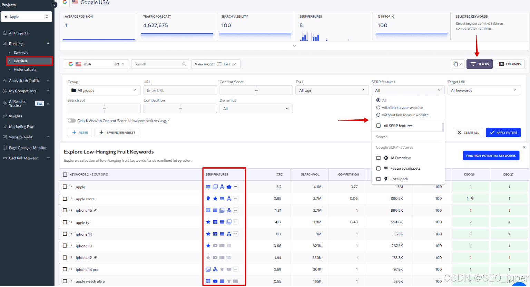Viewport: 530px width, 287px height.
Task: Select 'without link to your website' option
Action: [x=378, y=115]
